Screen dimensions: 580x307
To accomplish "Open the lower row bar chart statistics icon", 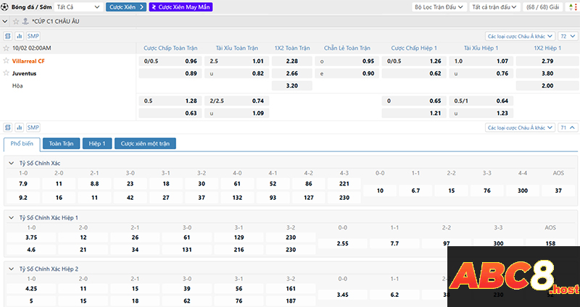I will tap(20, 127).
